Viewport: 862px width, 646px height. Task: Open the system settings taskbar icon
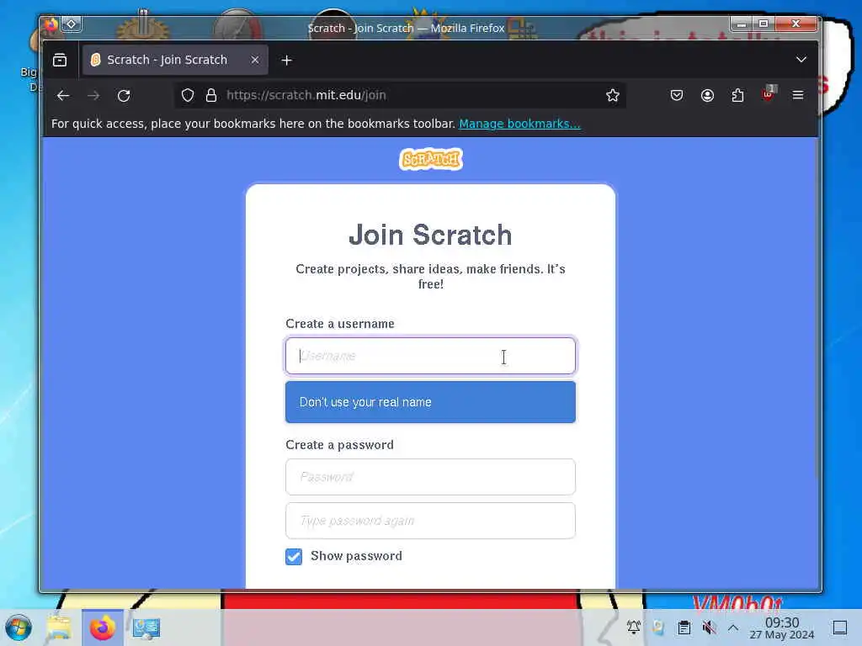(146, 627)
